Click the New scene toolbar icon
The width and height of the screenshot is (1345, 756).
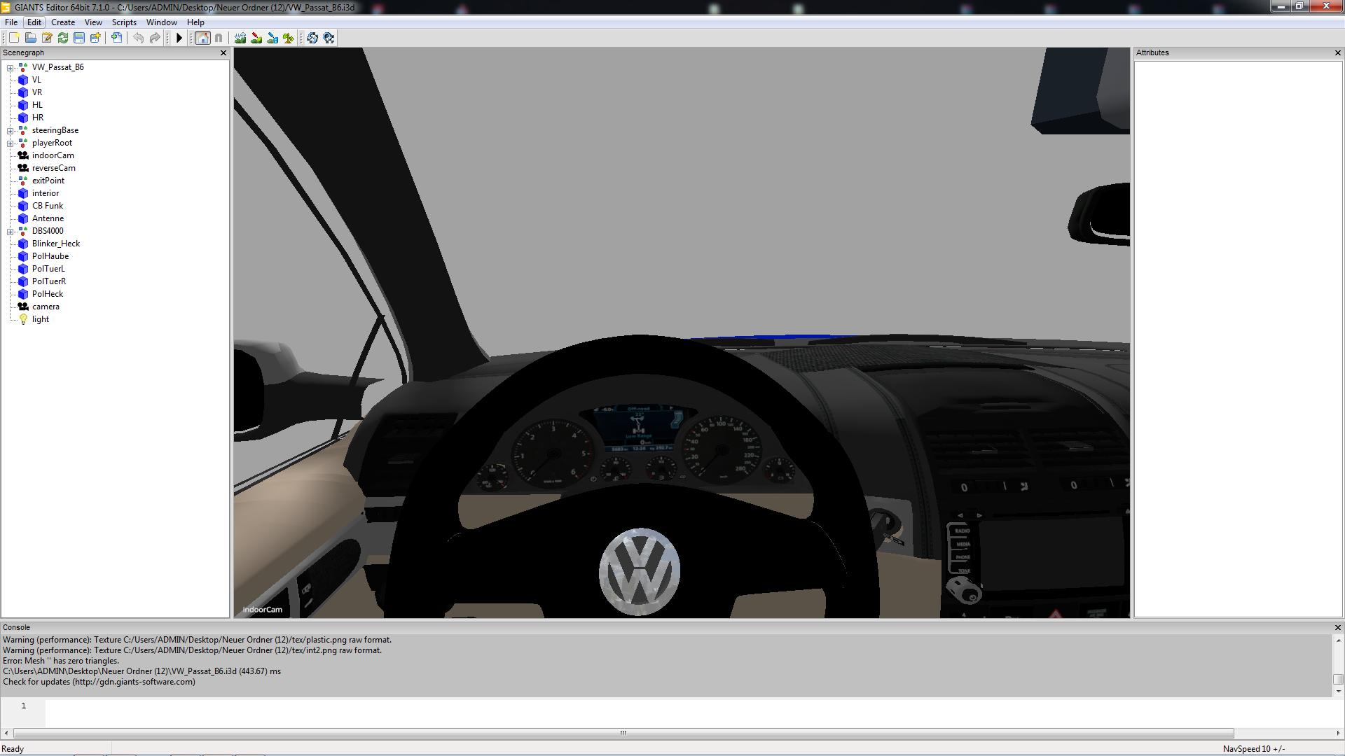[x=14, y=38]
